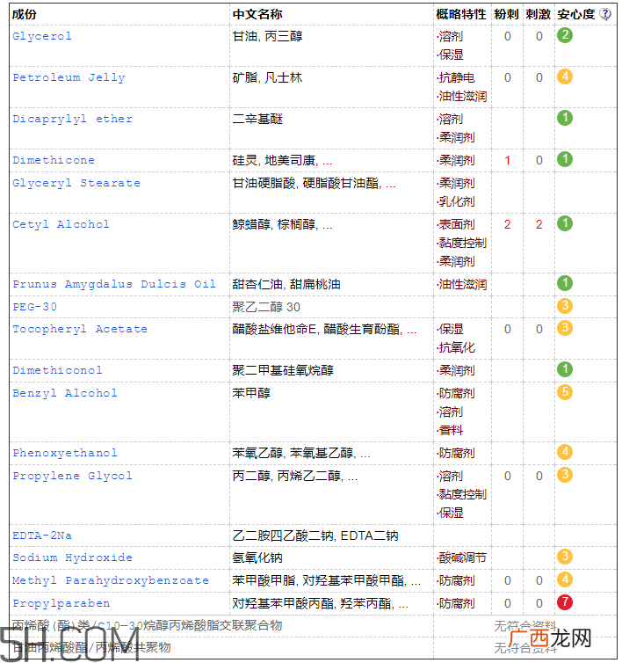Select the text 矿脂, 凡士林

point(267,77)
